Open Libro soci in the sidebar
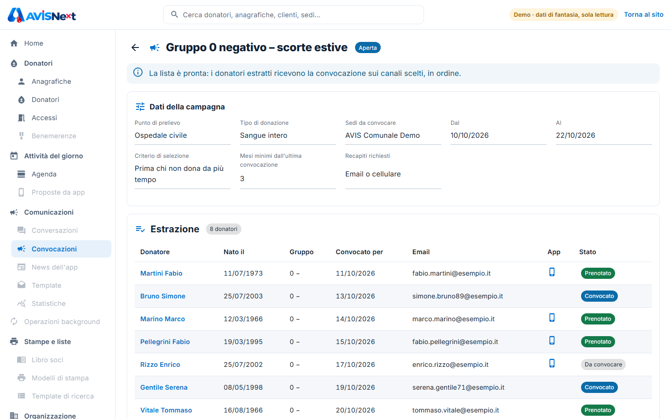671x419 pixels. (61, 360)
